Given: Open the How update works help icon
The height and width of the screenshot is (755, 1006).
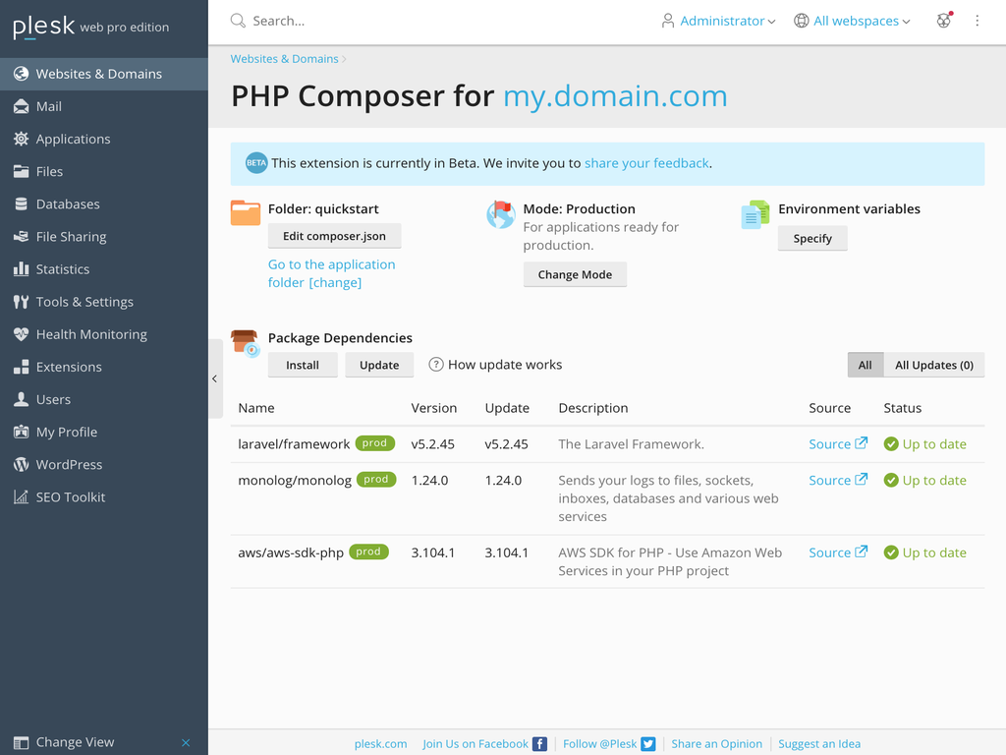Looking at the screenshot, I should tap(435, 364).
